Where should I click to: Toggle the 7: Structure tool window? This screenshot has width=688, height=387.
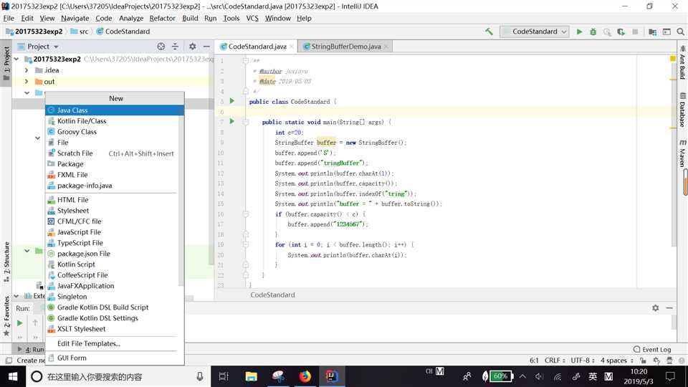pyautogui.click(x=6, y=262)
